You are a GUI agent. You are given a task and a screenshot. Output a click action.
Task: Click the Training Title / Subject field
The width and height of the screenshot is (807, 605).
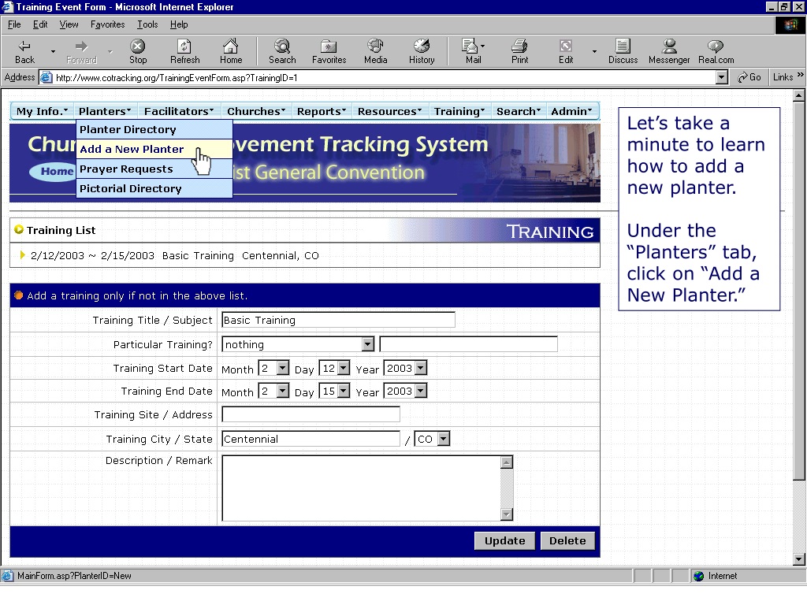(338, 320)
